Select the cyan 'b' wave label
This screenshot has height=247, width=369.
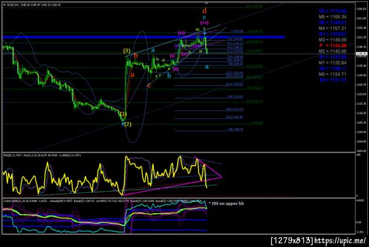click(169, 76)
